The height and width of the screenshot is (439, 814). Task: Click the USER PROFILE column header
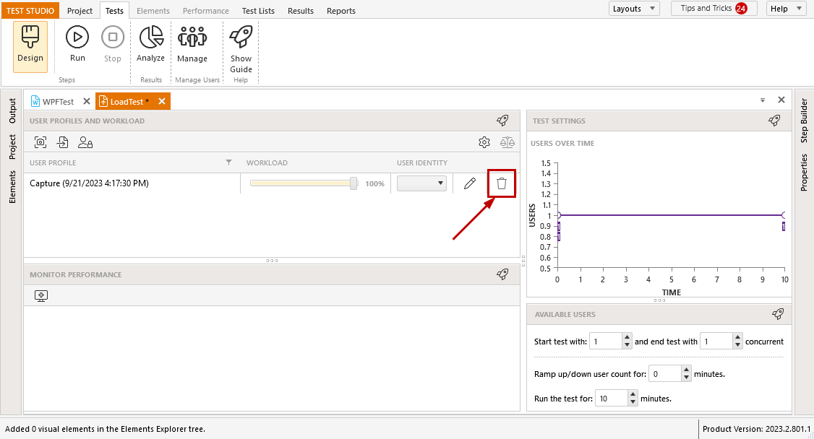pyautogui.click(x=53, y=162)
